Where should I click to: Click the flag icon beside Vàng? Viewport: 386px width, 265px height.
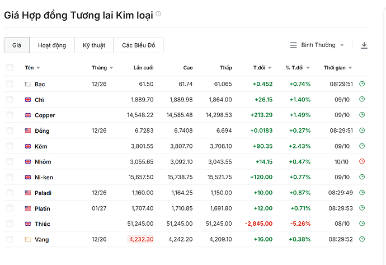click(x=28, y=239)
